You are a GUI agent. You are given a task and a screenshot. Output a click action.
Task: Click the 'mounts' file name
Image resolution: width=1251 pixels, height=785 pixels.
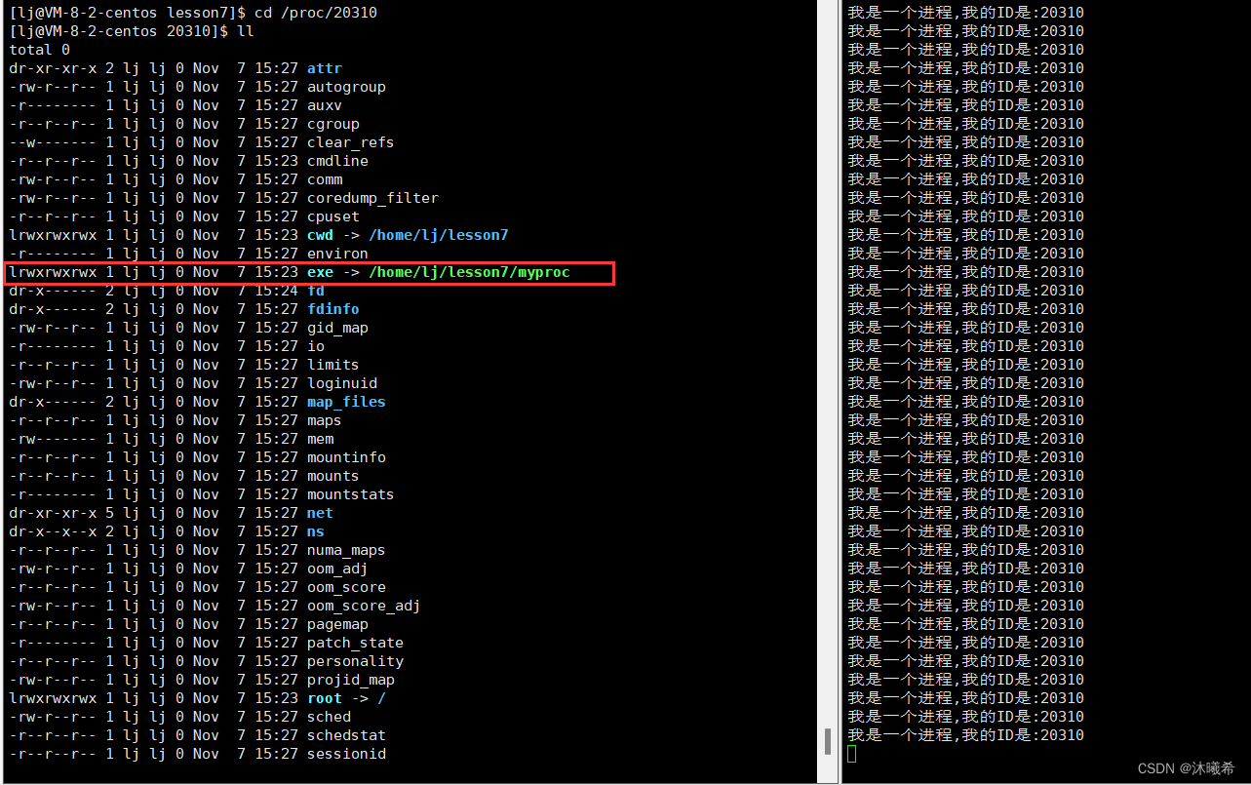point(332,476)
